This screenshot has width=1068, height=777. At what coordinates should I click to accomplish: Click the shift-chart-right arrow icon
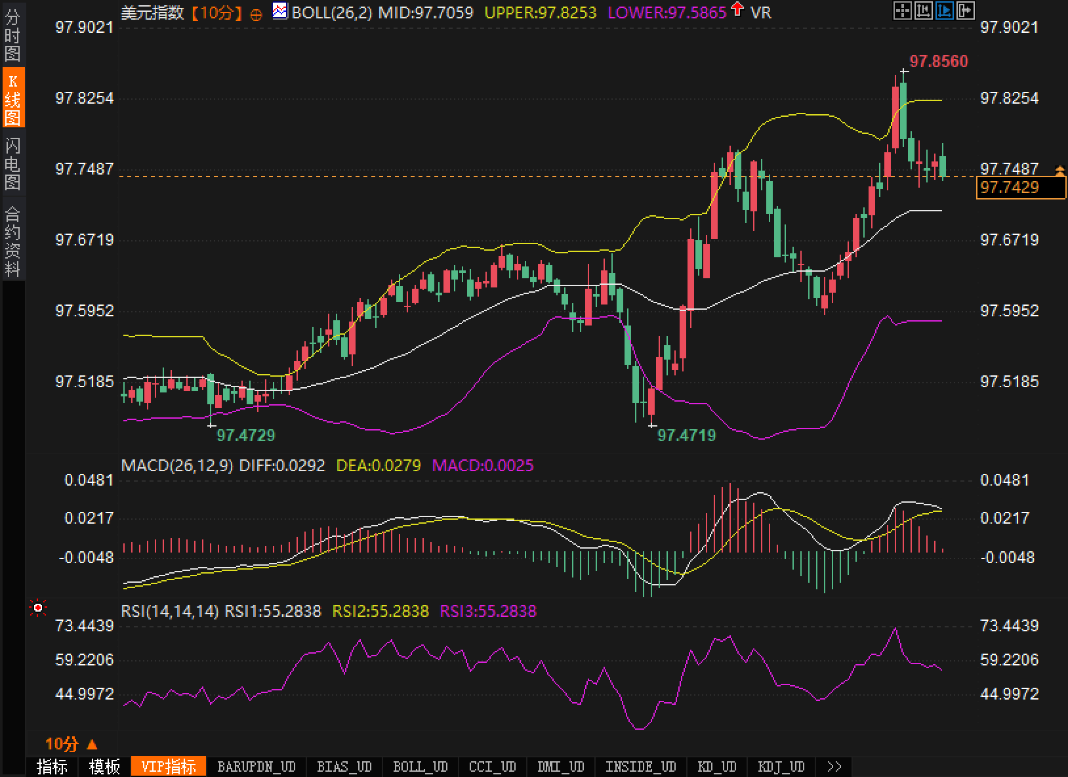point(966,10)
